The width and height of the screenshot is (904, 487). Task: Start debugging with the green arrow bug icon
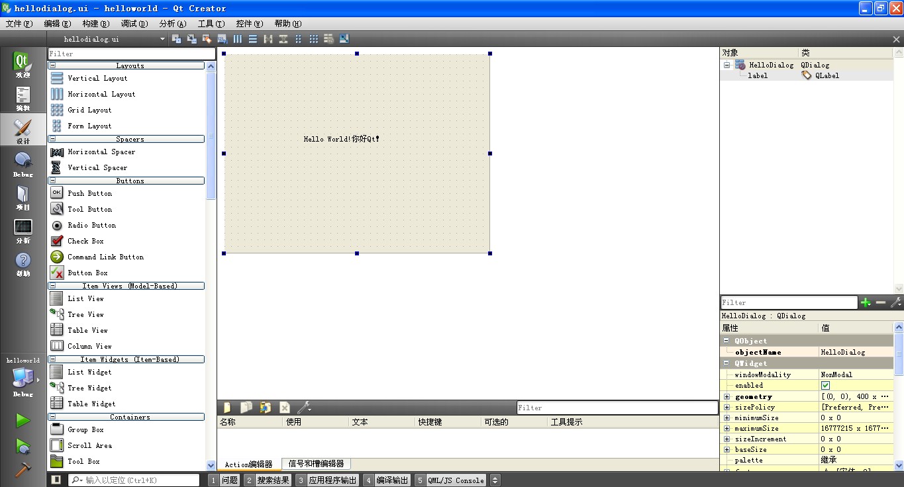click(23, 447)
